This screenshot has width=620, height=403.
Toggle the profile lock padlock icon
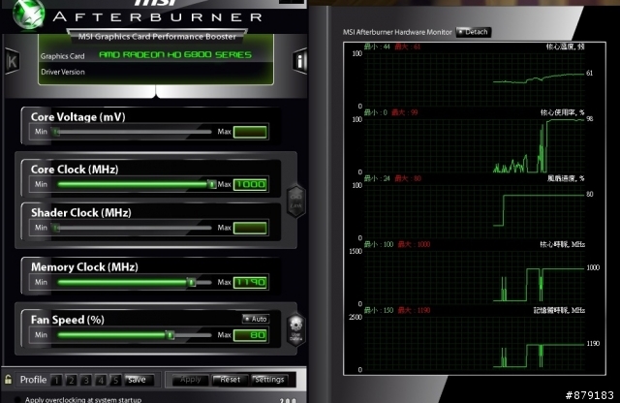tap(8, 380)
